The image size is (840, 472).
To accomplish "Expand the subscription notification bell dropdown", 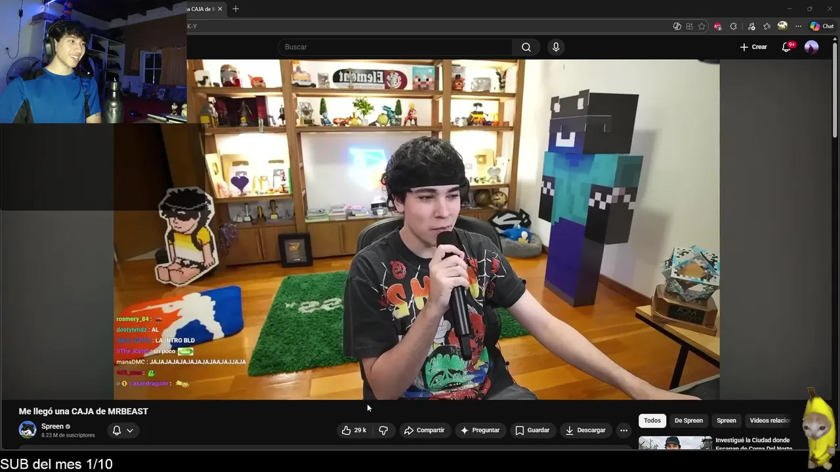I will 123,430.
